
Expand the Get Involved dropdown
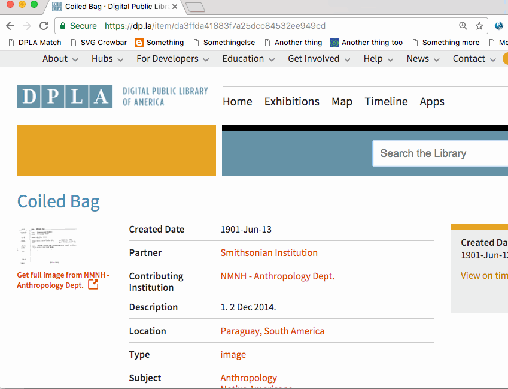319,59
